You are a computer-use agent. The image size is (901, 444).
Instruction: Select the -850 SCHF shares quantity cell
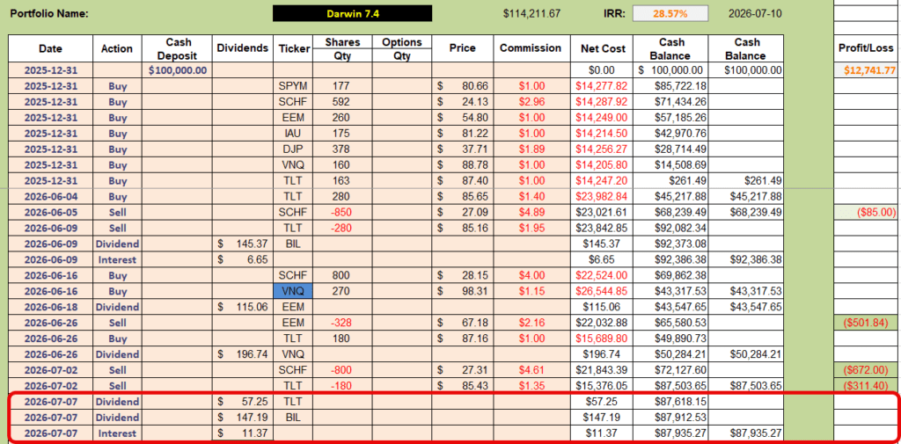[342, 213]
